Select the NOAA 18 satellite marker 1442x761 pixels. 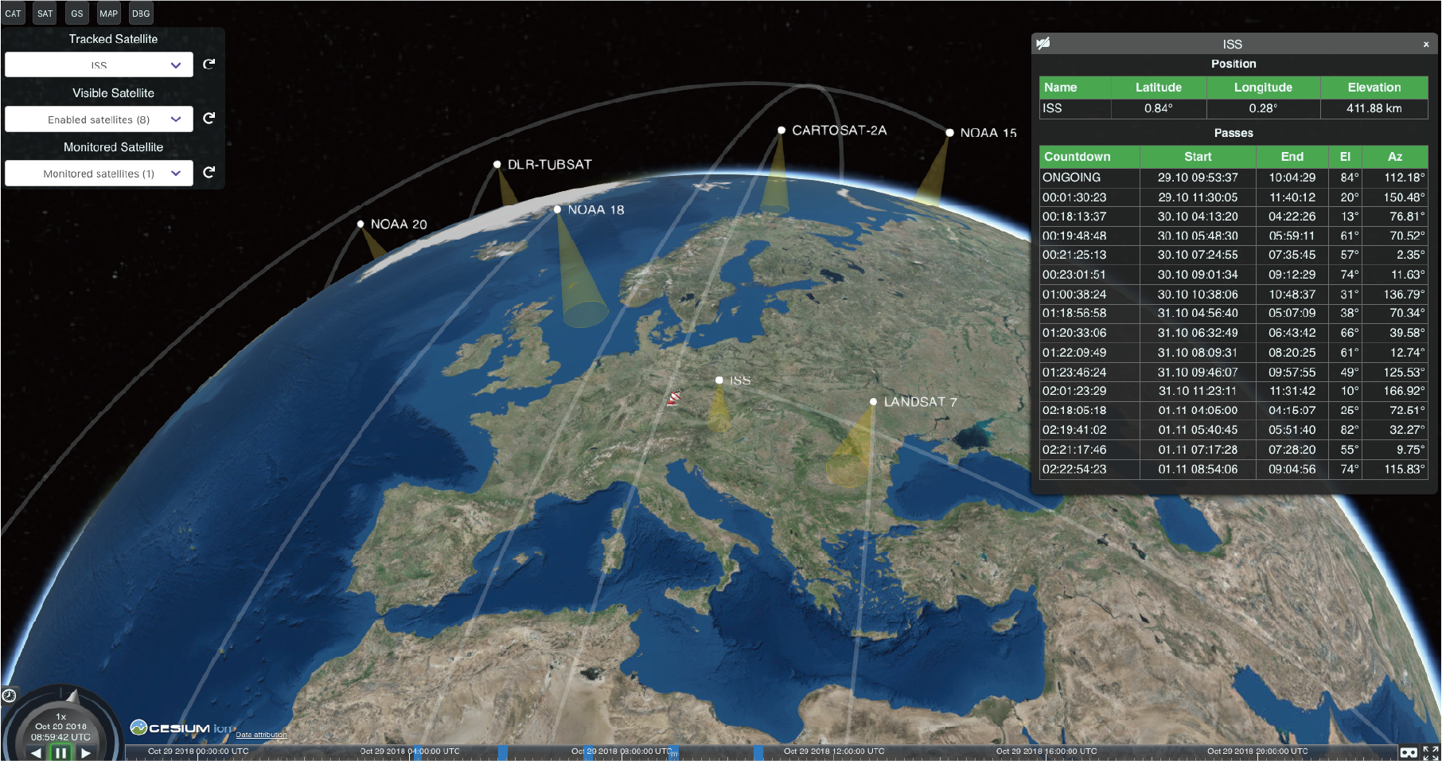(x=557, y=209)
